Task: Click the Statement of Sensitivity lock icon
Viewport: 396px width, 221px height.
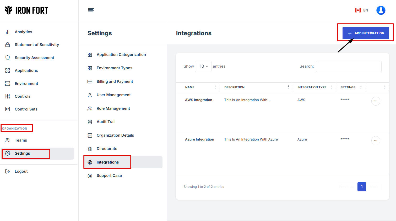Action: point(8,45)
